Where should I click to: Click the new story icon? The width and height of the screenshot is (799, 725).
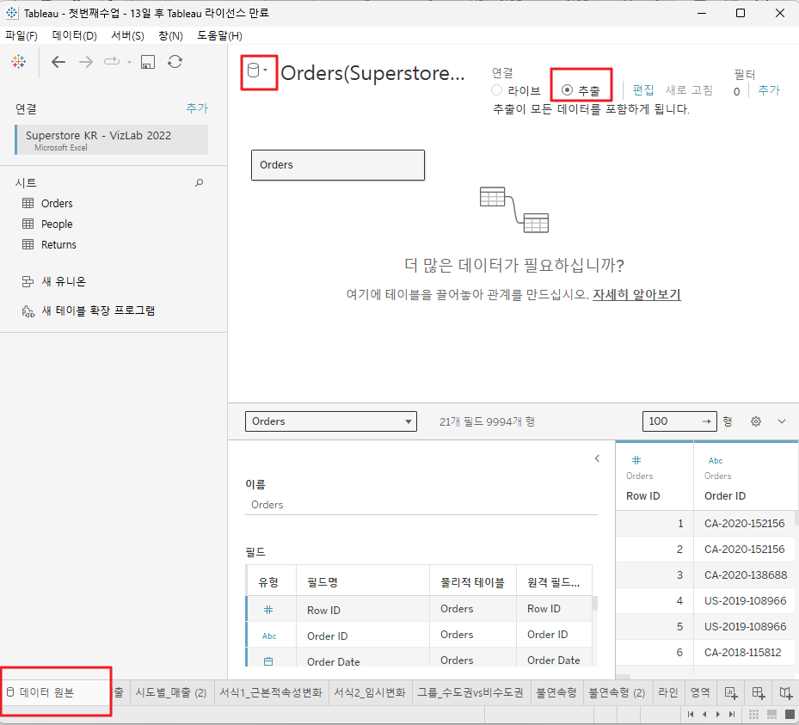tap(786, 692)
